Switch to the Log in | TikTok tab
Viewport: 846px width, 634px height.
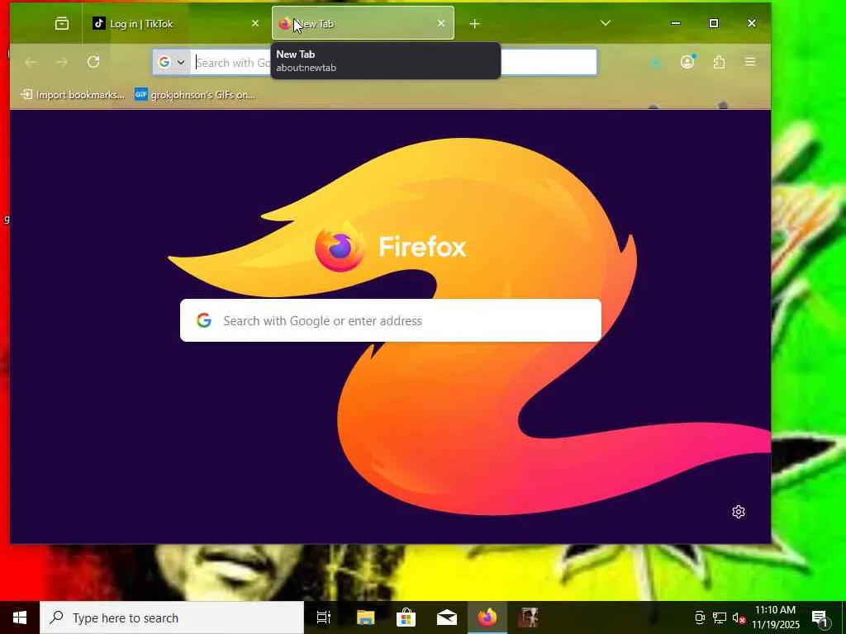[173, 23]
